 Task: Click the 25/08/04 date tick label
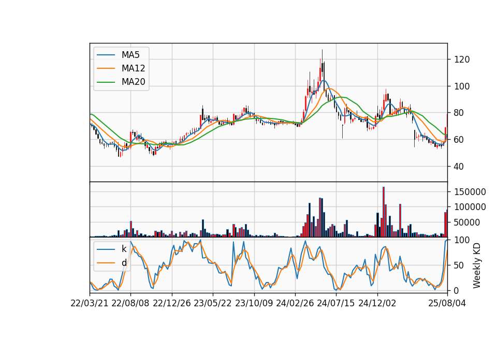447,303
